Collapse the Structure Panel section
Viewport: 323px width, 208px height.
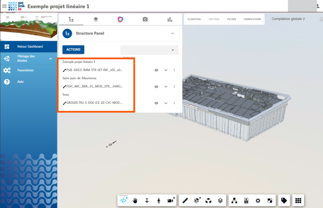(x=172, y=33)
